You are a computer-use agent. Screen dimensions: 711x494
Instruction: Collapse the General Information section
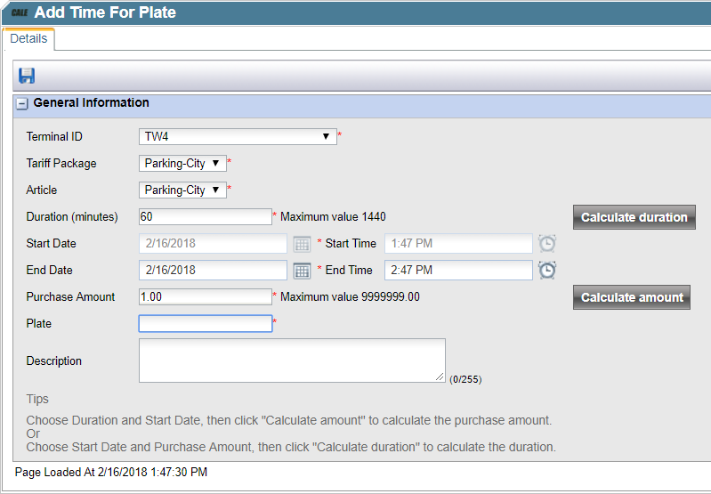21,104
